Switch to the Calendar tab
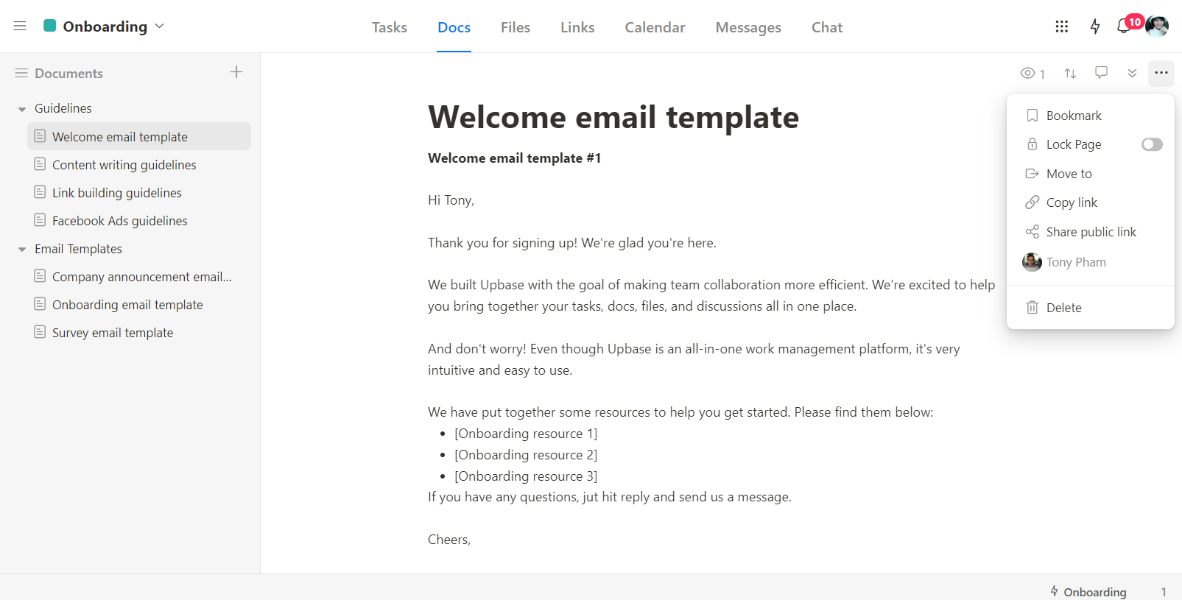Image resolution: width=1182 pixels, height=600 pixels. click(x=655, y=27)
